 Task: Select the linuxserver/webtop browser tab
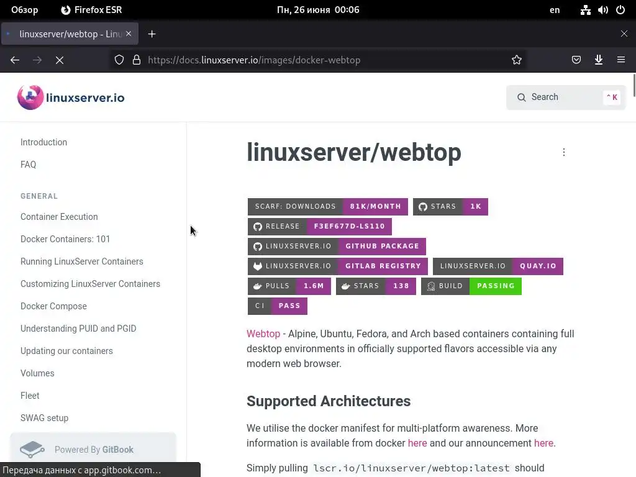coord(70,34)
